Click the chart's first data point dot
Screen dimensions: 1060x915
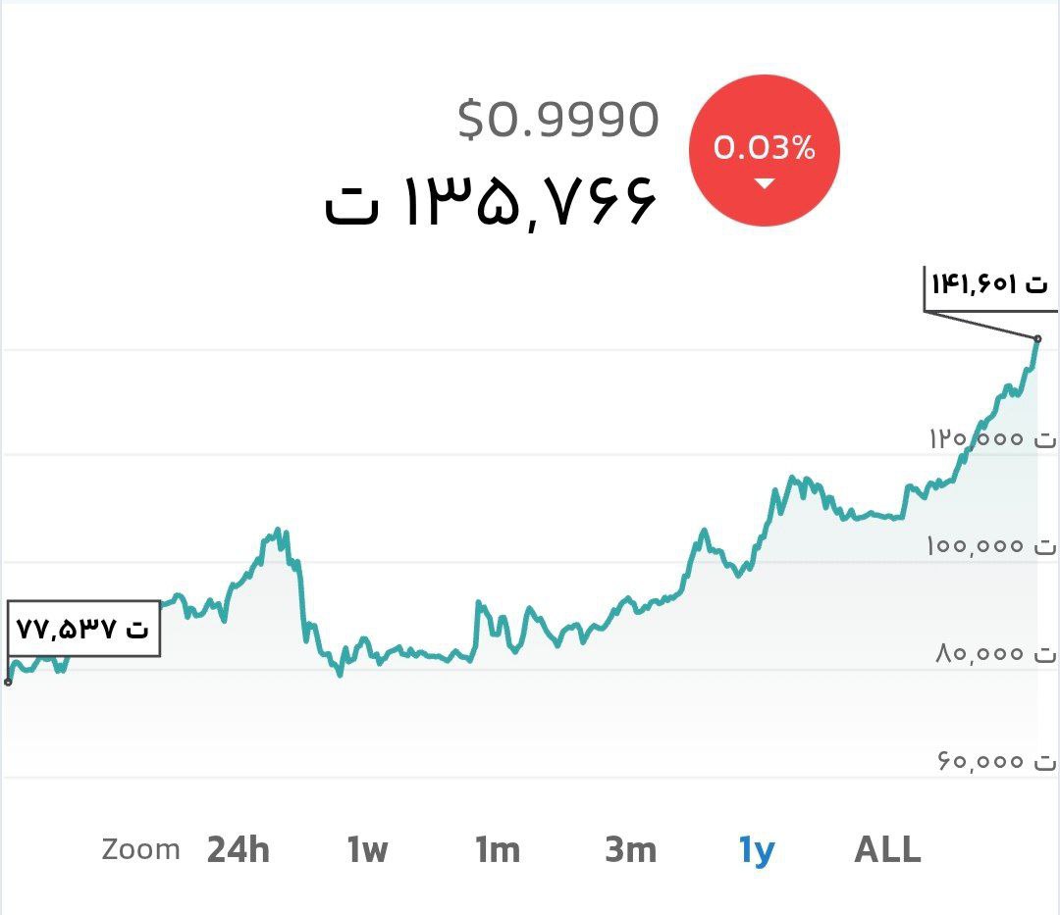(8, 682)
